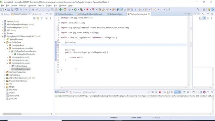Switch to the Debug view tab
This screenshot has width=215, height=121.
click(5, 14)
